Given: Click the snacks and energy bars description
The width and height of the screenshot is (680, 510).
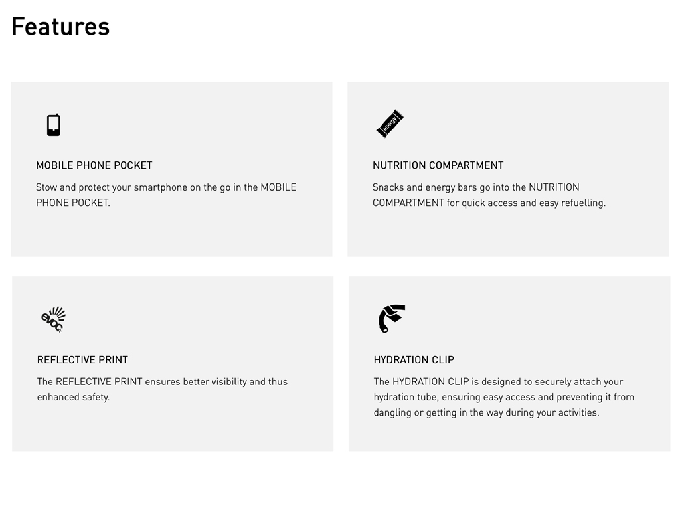Looking at the screenshot, I should pyautogui.click(x=489, y=195).
